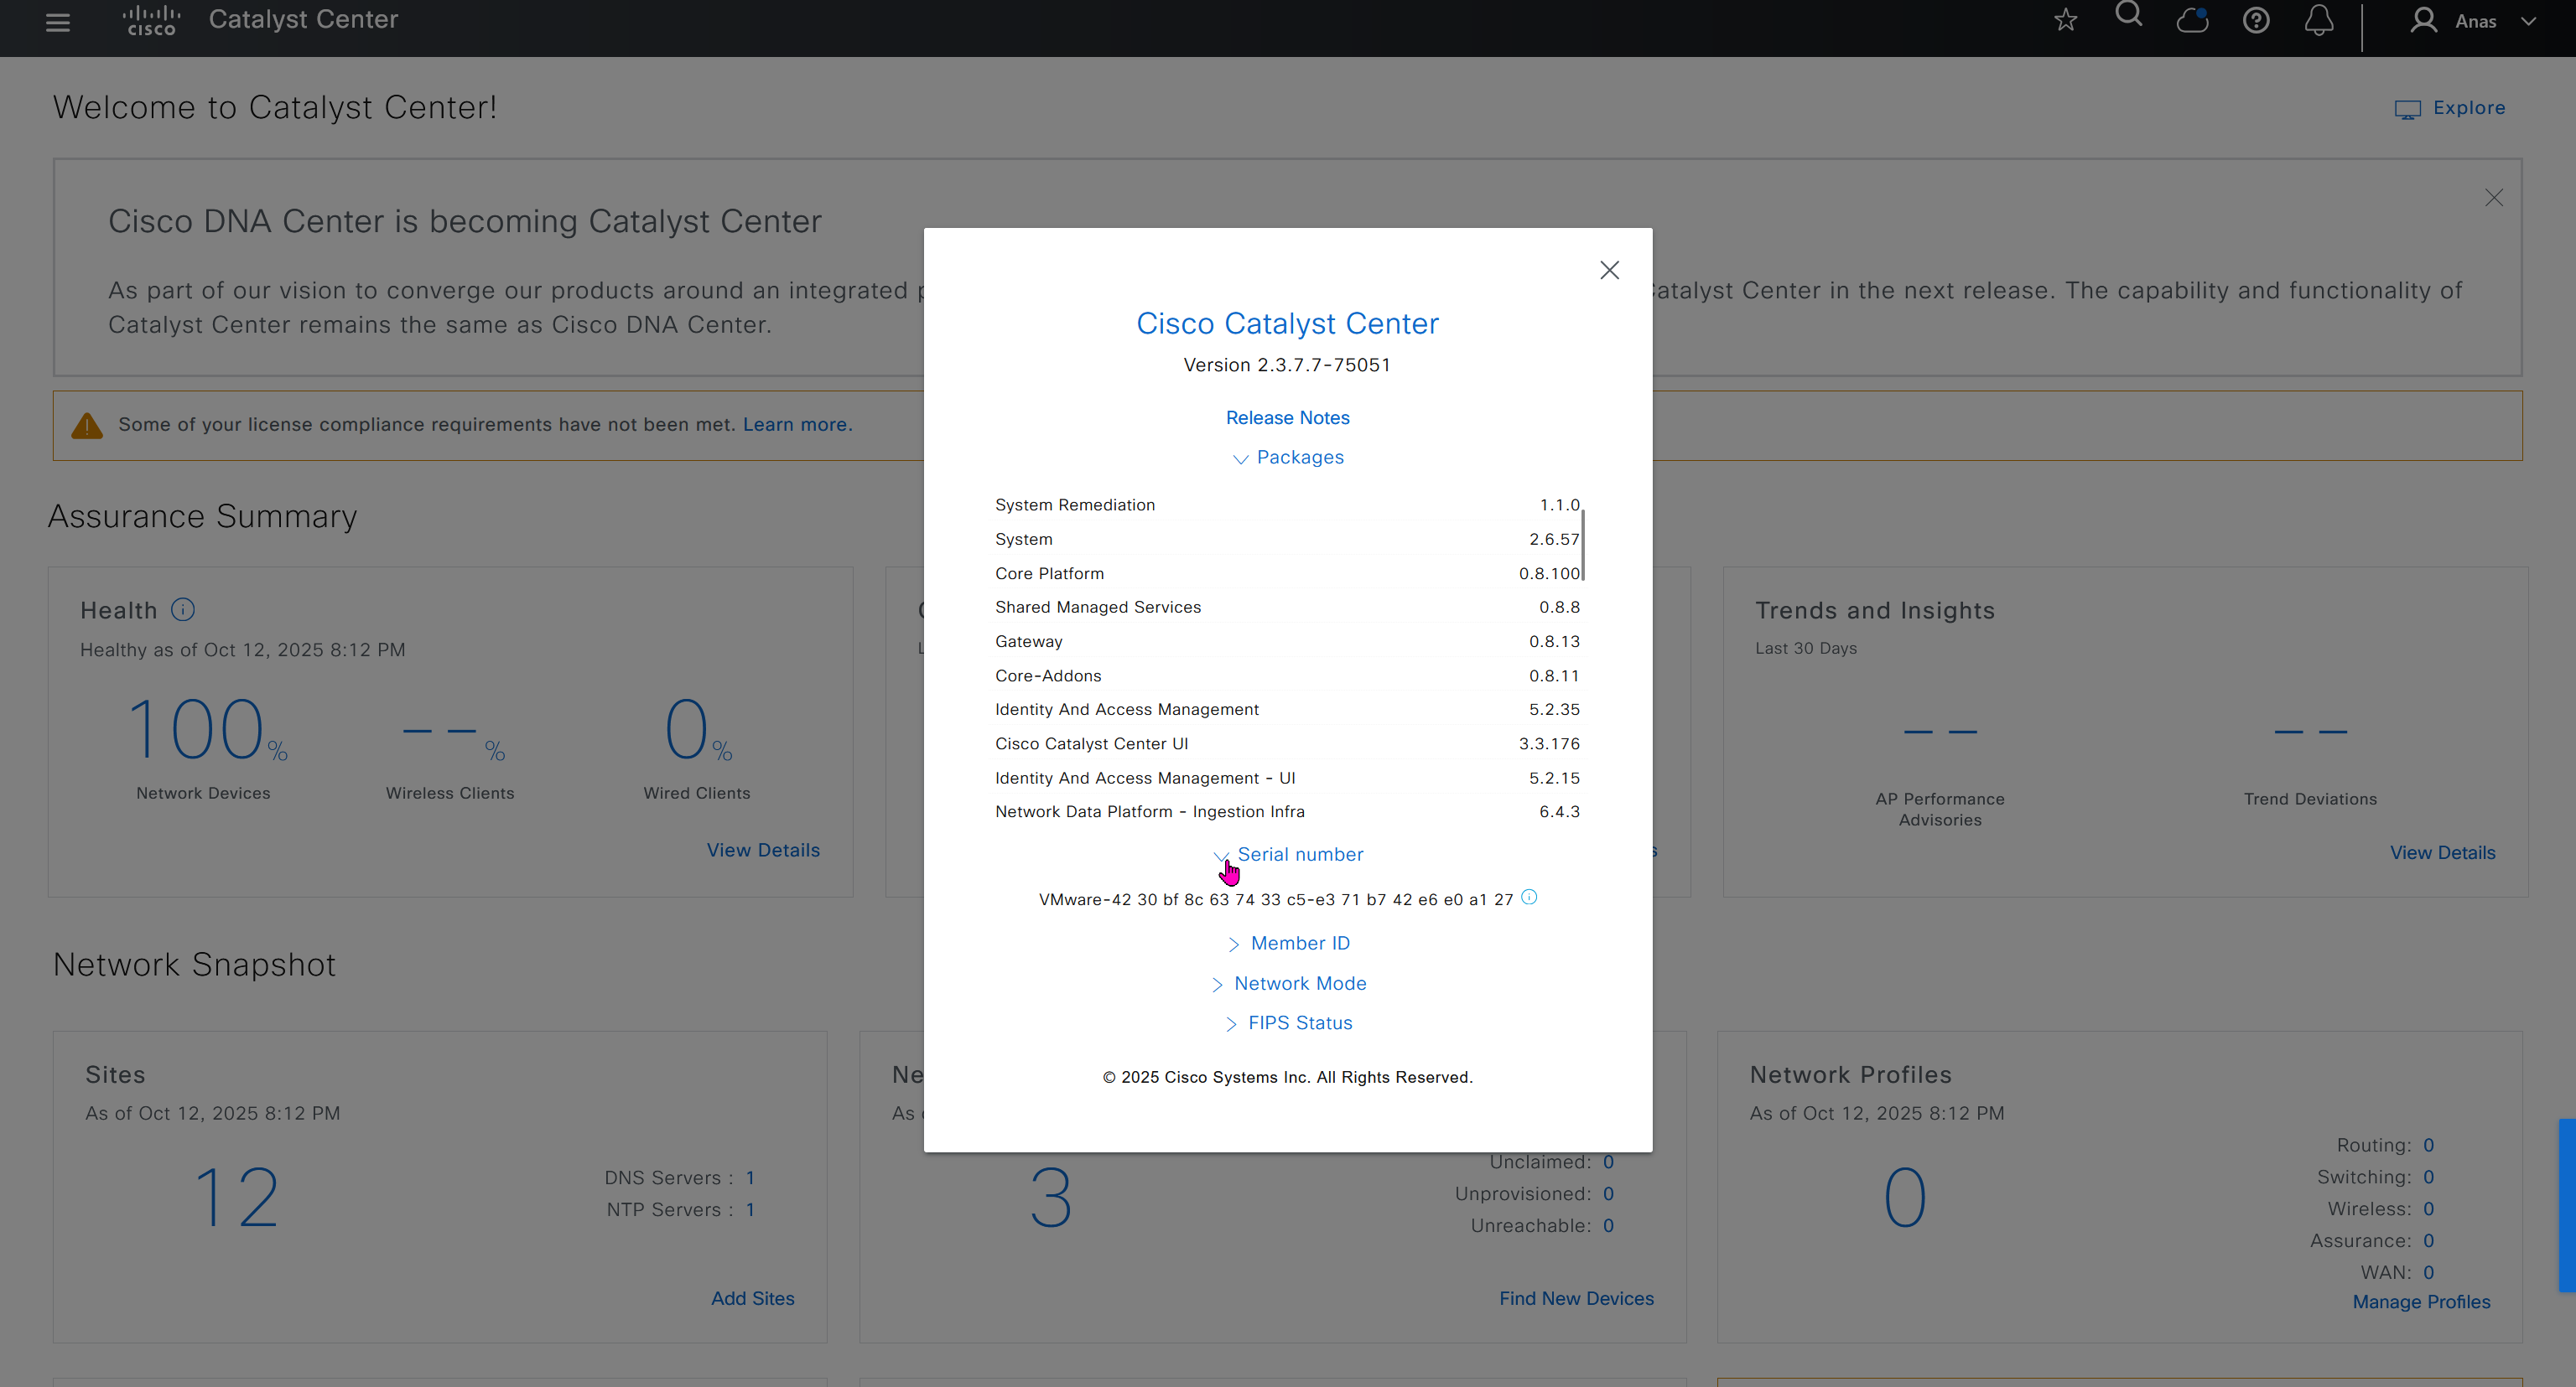Click the cloud status icon
The height and width of the screenshot is (1387, 2576).
(x=2192, y=20)
